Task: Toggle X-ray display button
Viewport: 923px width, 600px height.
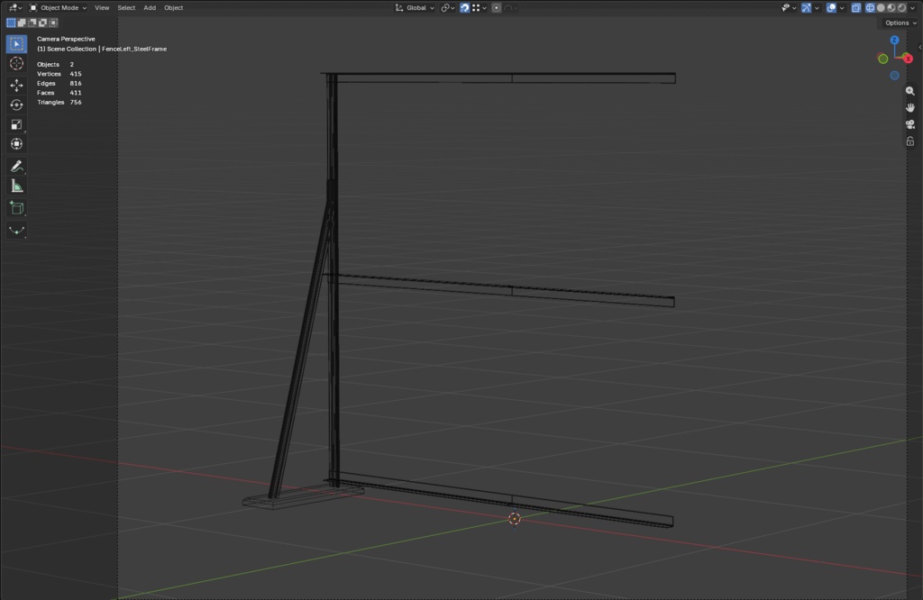Action: [x=856, y=7]
